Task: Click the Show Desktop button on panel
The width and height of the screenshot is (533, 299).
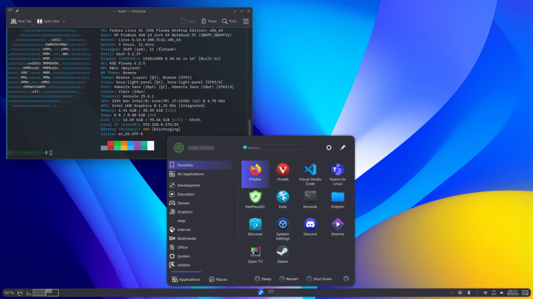Action: (x=525, y=293)
